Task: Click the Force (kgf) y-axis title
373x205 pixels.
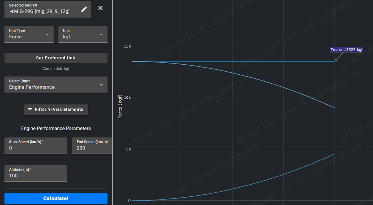Action: (x=120, y=107)
